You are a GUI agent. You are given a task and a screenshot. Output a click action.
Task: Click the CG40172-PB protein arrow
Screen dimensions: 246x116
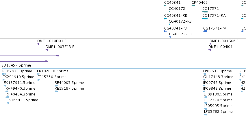170,37
